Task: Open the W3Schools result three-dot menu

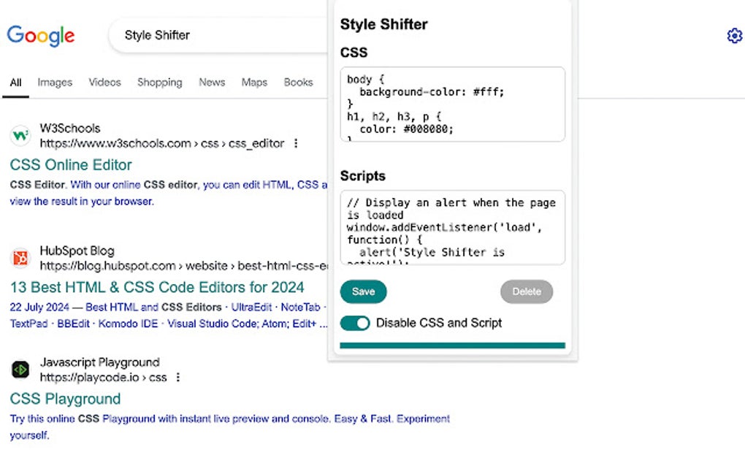Action: pyautogui.click(x=296, y=144)
